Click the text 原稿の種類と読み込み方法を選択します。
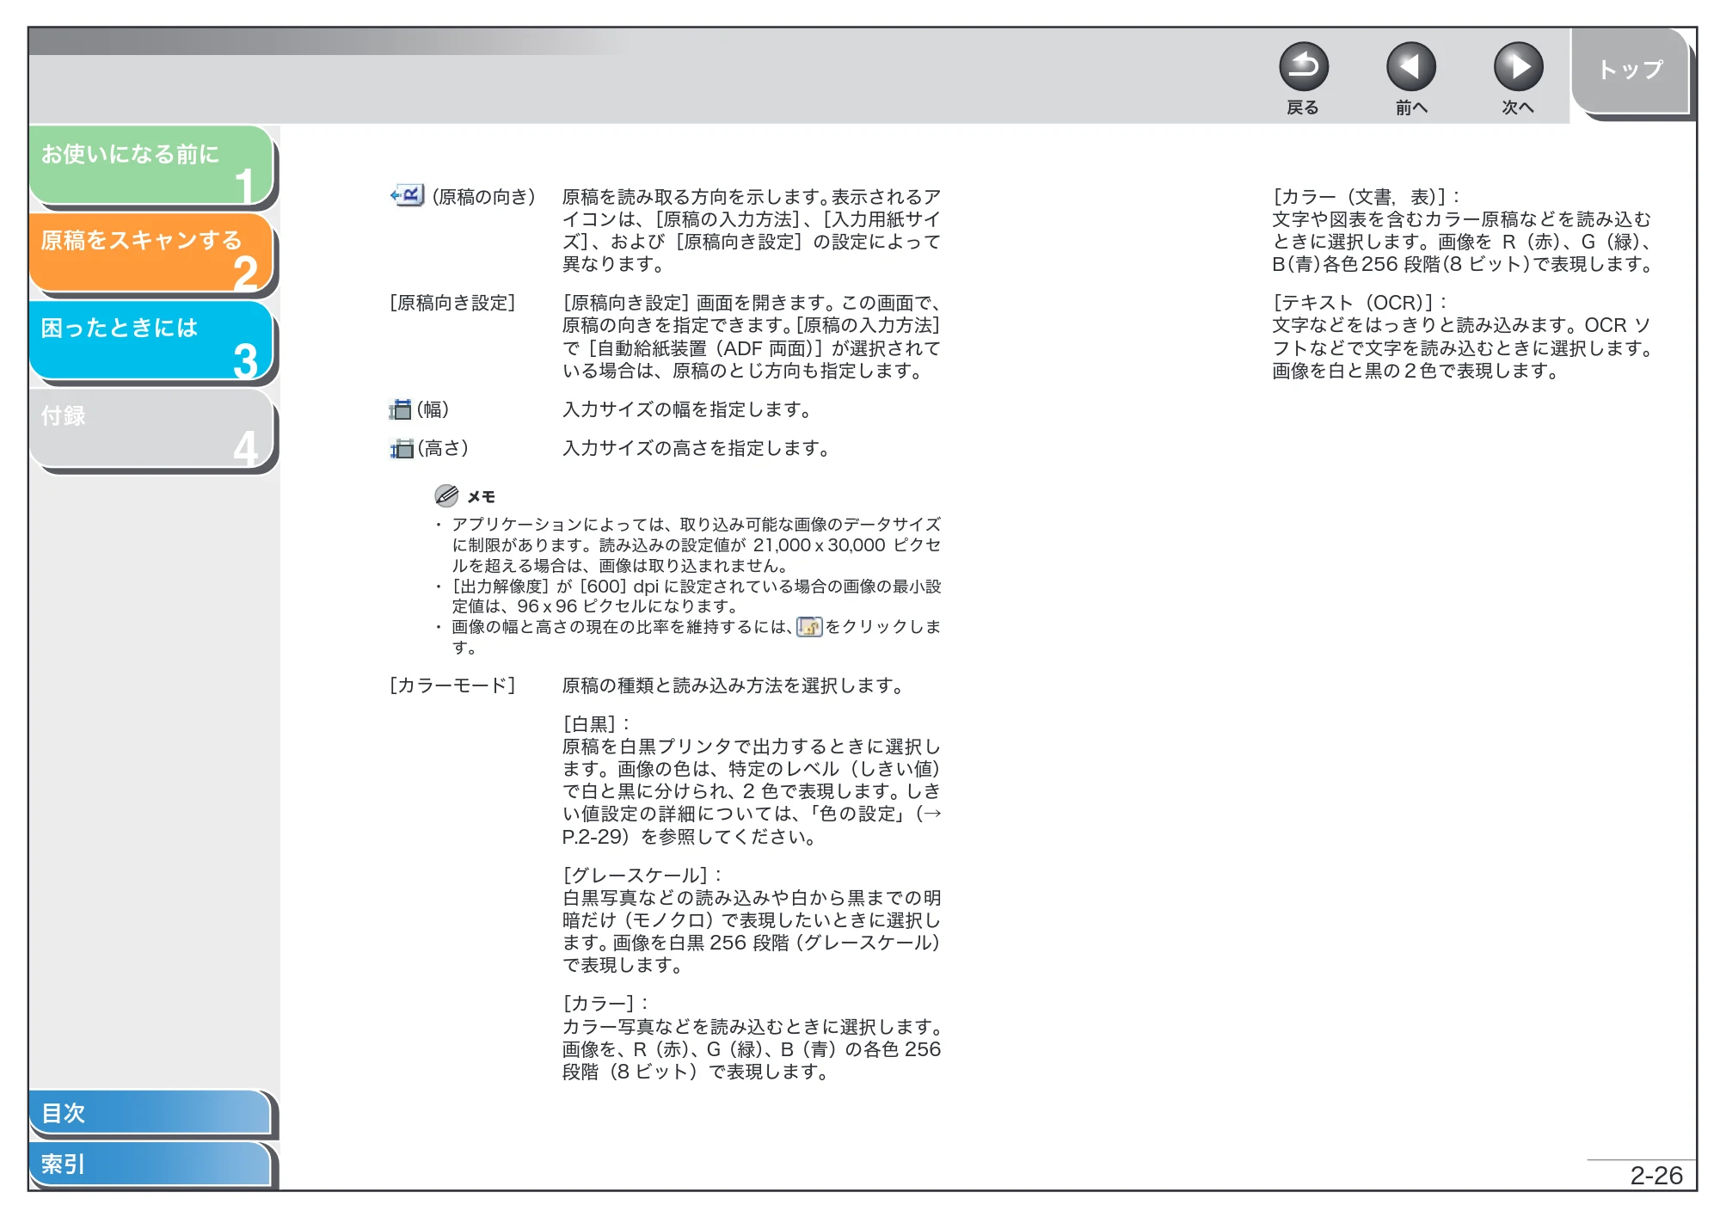 click(734, 685)
